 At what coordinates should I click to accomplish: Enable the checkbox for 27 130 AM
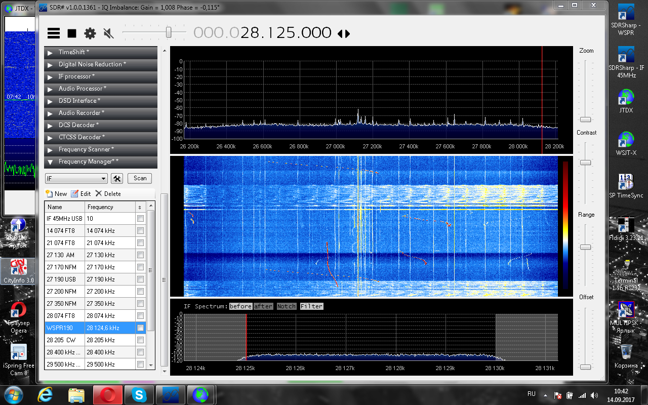pos(140,255)
